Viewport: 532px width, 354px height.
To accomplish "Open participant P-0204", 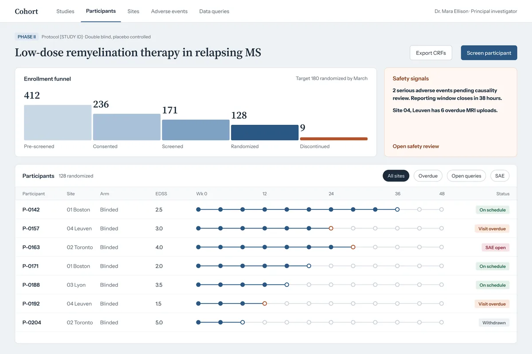I will [x=32, y=323].
